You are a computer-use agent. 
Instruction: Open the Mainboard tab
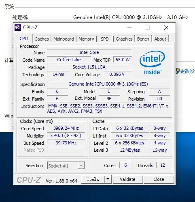pyautogui.click(x=64, y=39)
